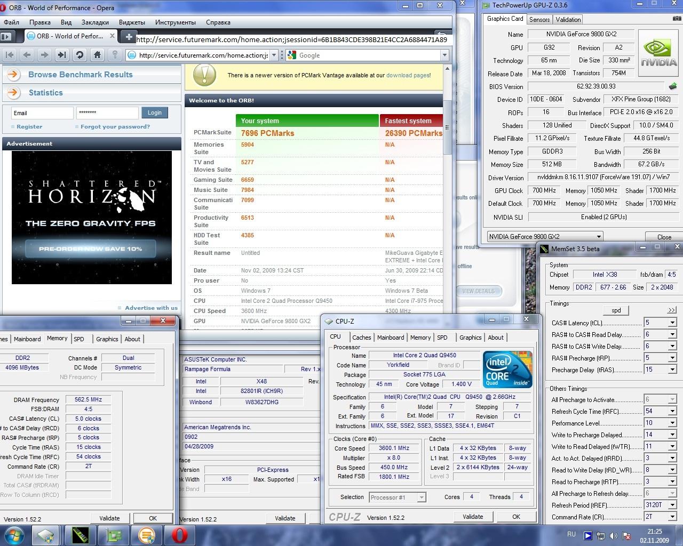This screenshot has height=546, width=683.
Task: Click the volume speaker tray icon
Action: coord(613,536)
